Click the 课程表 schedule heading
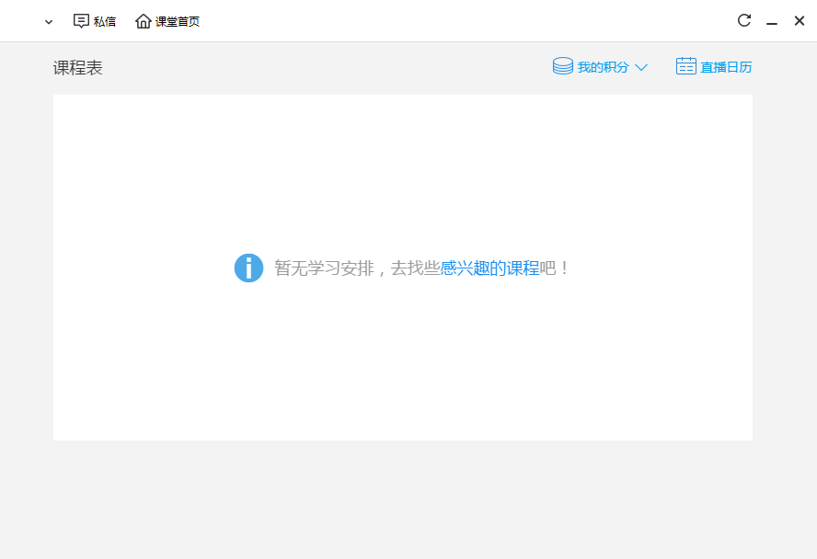The width and height of the screenshot is (817, 559). click(x=77, y=66)
